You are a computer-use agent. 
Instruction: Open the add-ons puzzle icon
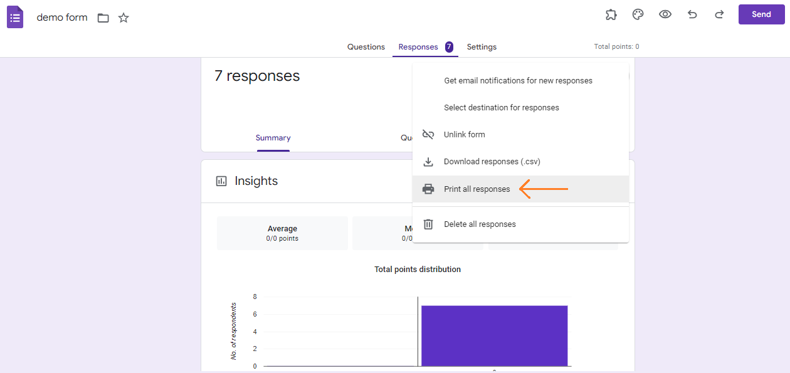(x=611, y=14)
